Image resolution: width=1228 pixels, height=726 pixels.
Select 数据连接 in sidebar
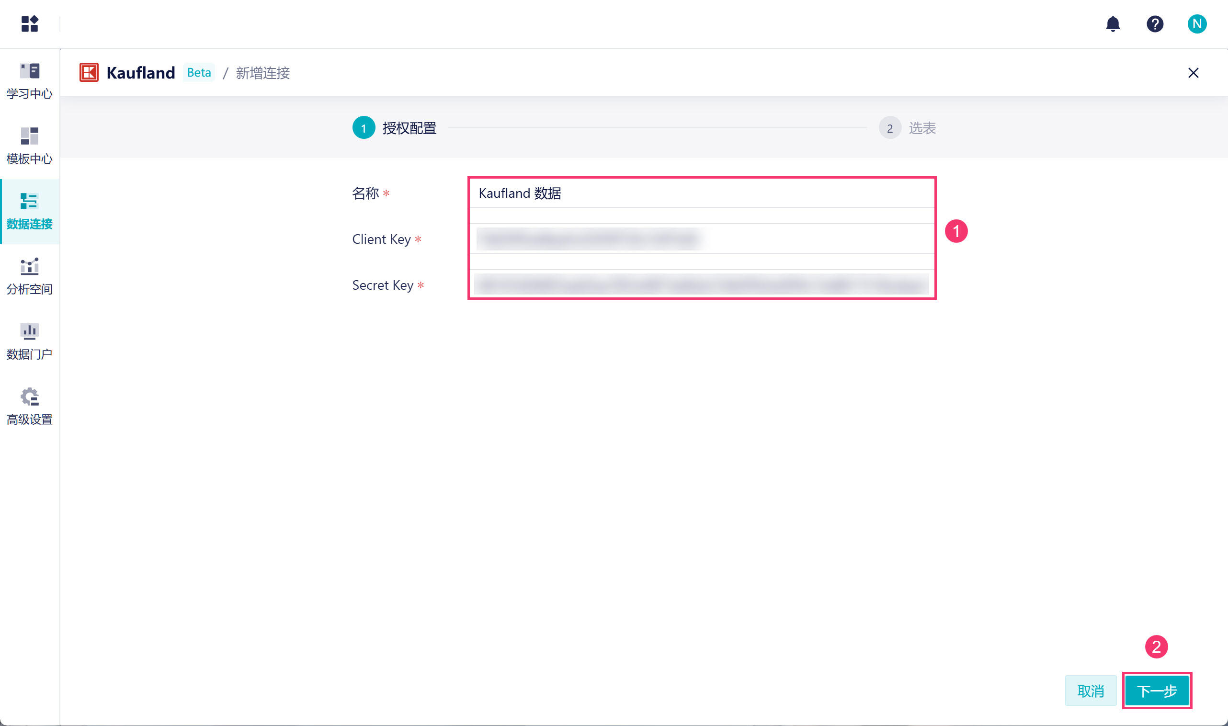click(30, 211)
